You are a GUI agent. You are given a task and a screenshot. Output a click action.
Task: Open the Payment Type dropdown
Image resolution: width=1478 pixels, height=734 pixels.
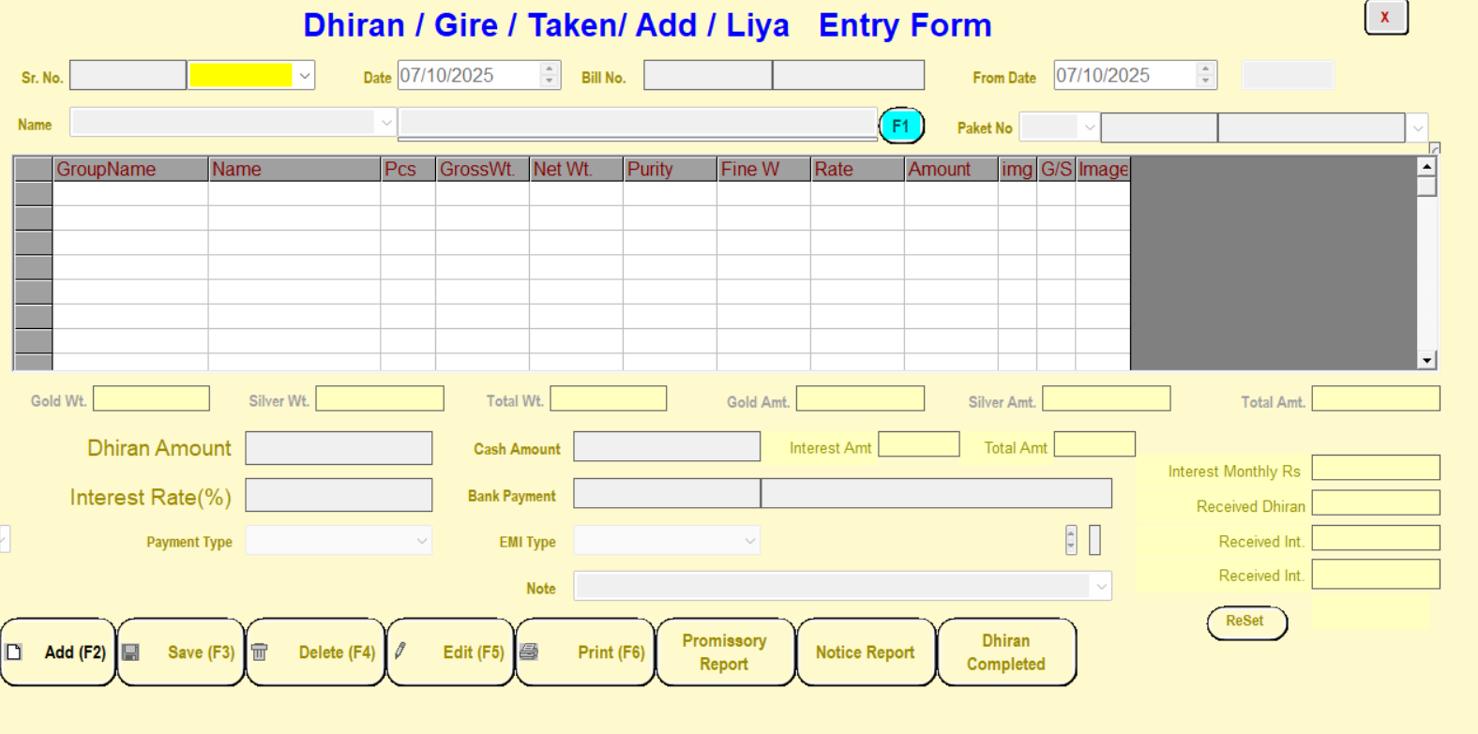421,541
